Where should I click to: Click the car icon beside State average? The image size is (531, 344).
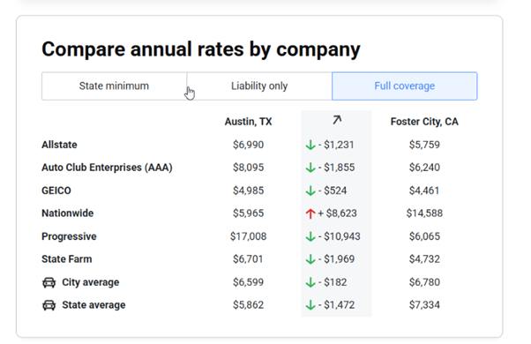(49, 305)
